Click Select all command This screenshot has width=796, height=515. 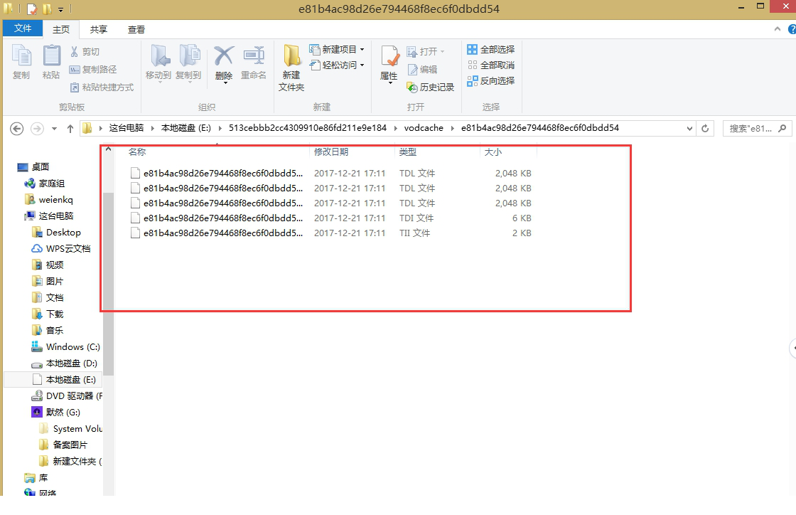click(491, 49)
